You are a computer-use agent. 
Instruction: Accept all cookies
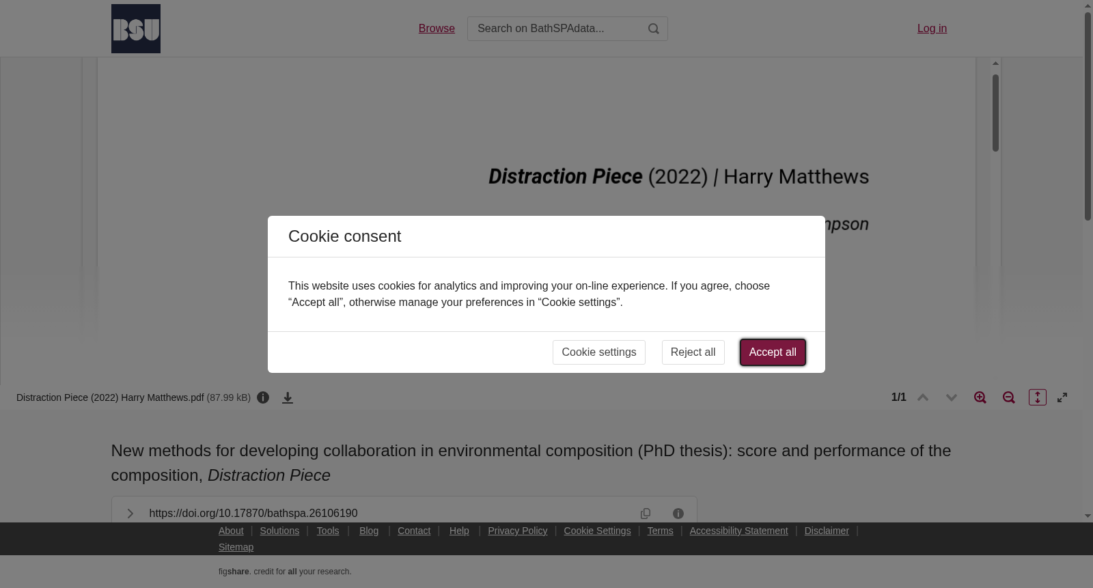click(773, 352)
